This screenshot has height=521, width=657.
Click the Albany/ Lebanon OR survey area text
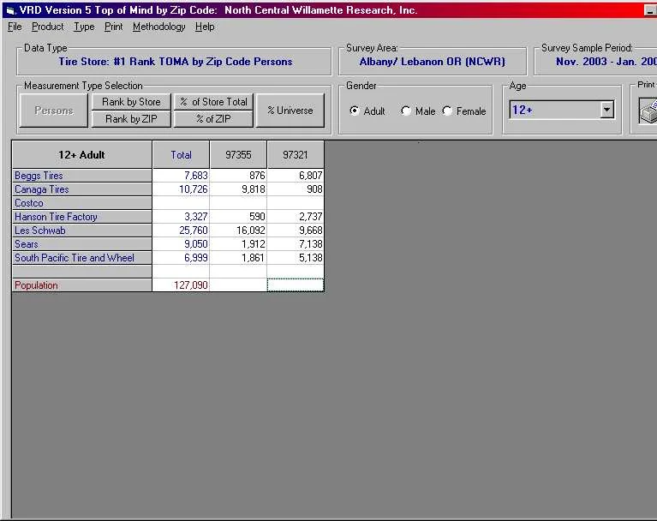click(432, 62)
